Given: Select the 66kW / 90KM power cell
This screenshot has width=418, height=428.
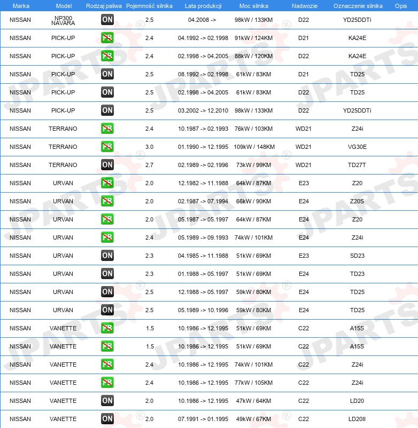Looking at the screenshot, I should (254, 201).
